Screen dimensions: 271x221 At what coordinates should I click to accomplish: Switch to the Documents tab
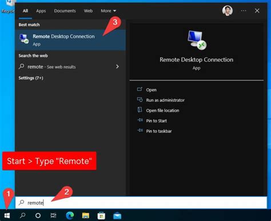[65, 11]
